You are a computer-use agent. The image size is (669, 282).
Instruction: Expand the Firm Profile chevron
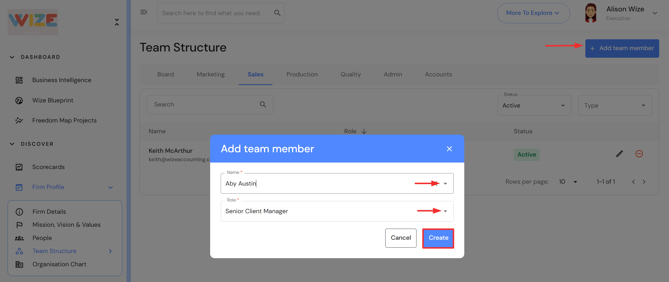pos(111,187)
